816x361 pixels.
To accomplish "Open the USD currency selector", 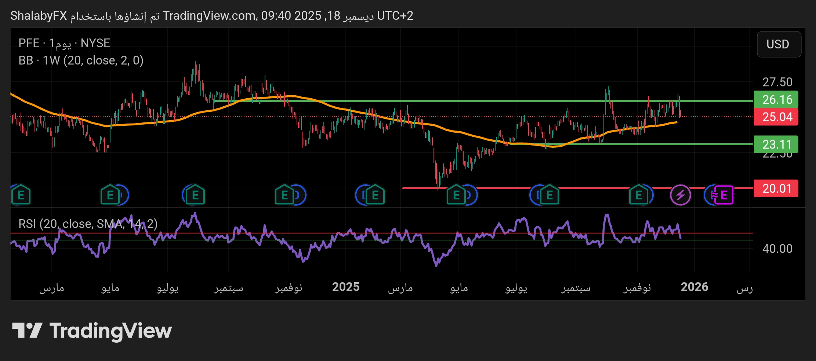I will tap(778, 44).
